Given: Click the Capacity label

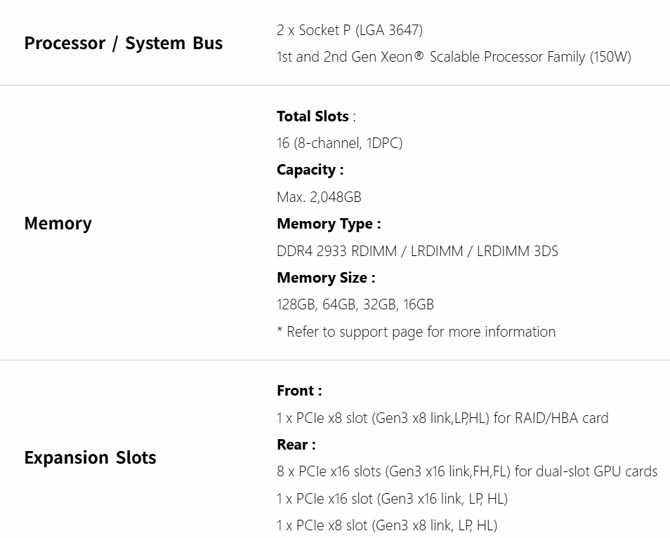Looking at the screenshot, I should pos(310,170).
